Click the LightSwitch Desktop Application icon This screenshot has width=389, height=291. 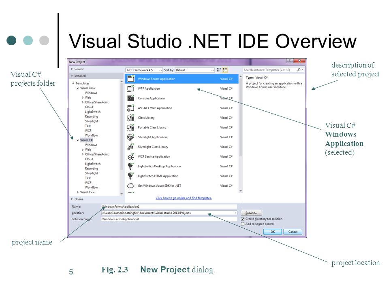(131, 166)
